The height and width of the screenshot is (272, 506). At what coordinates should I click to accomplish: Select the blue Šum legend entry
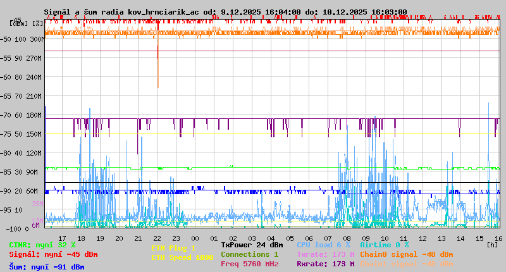coord(46,266)
